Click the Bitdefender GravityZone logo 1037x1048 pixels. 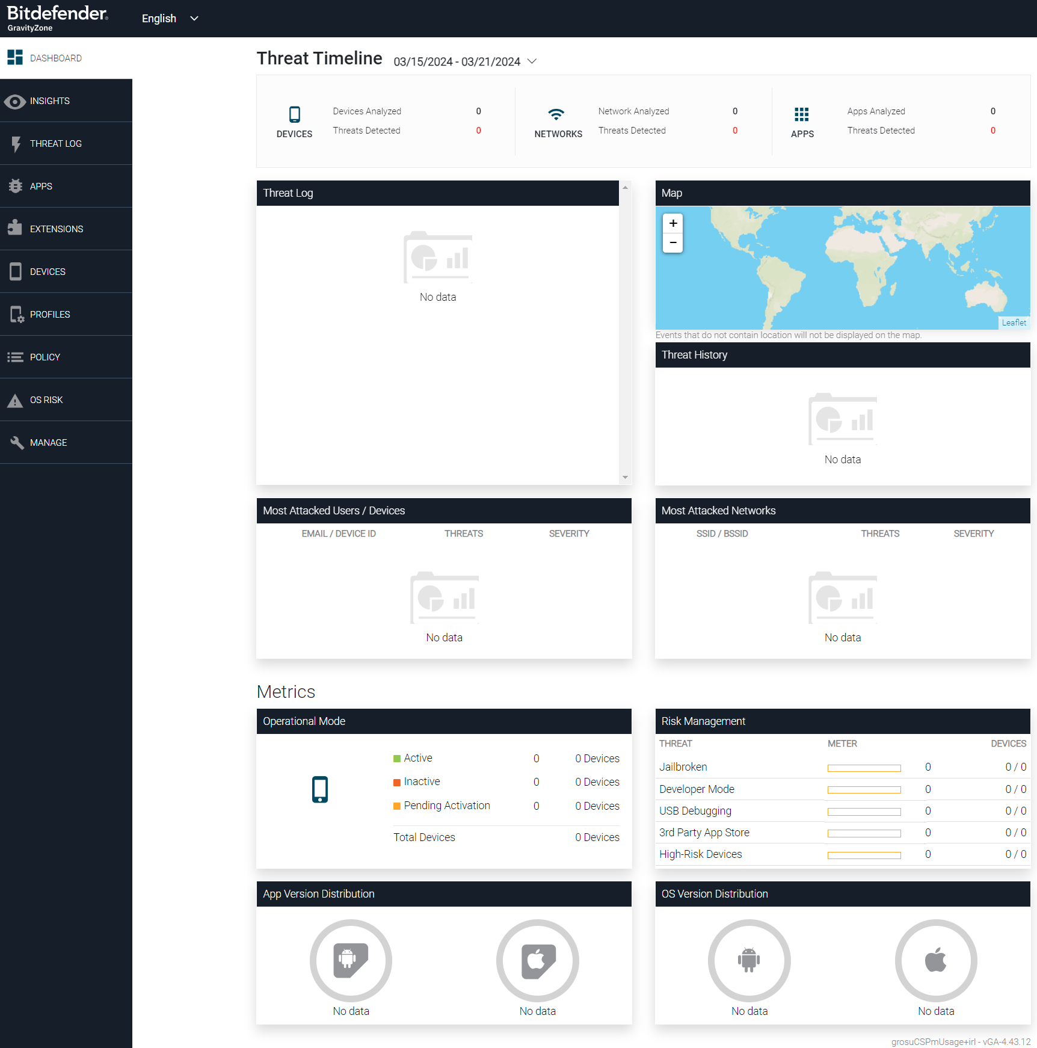point(58,17)
